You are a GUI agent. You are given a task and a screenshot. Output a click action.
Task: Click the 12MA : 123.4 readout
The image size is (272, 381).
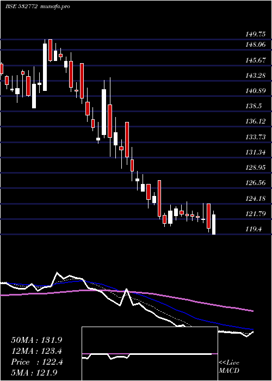36,351
